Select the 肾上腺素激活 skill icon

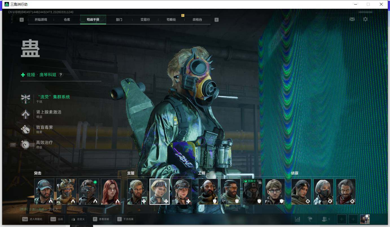pos(25,114)
